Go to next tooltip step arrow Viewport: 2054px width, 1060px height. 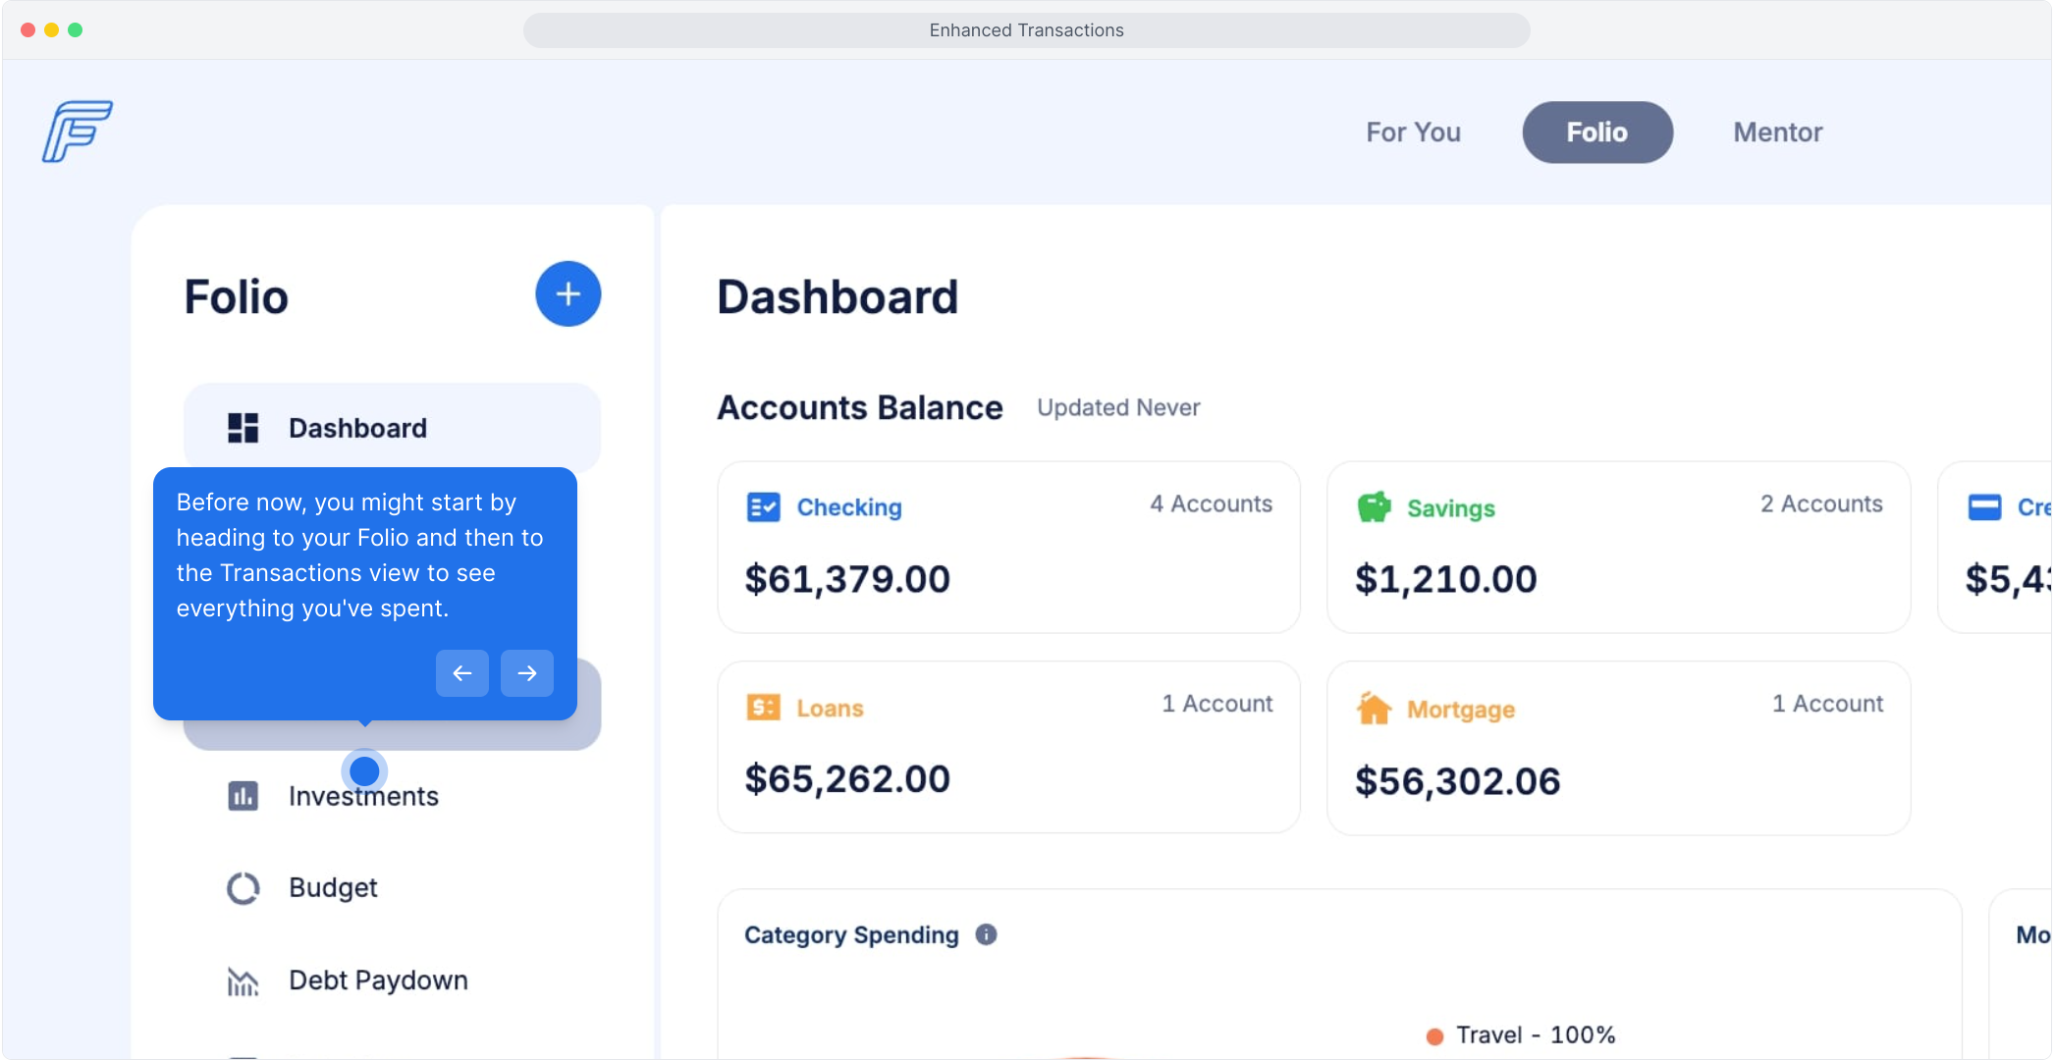click(527, 673)
